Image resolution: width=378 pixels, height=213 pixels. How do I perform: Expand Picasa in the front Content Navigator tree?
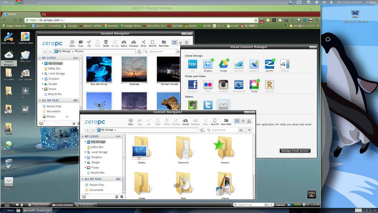pyautogui.click(x=85, y=167)
